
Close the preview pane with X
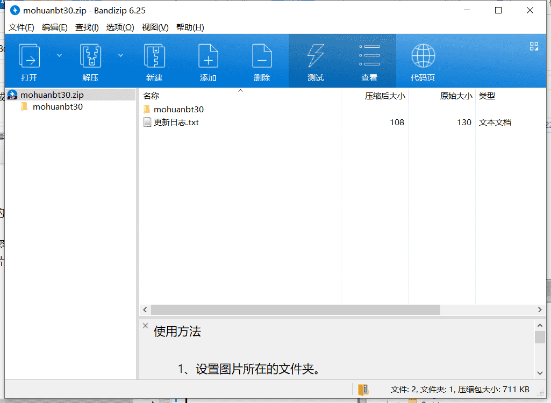(146, 326)
